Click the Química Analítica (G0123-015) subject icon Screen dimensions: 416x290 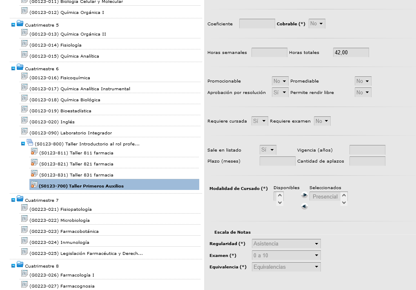[x=24, y=54]
